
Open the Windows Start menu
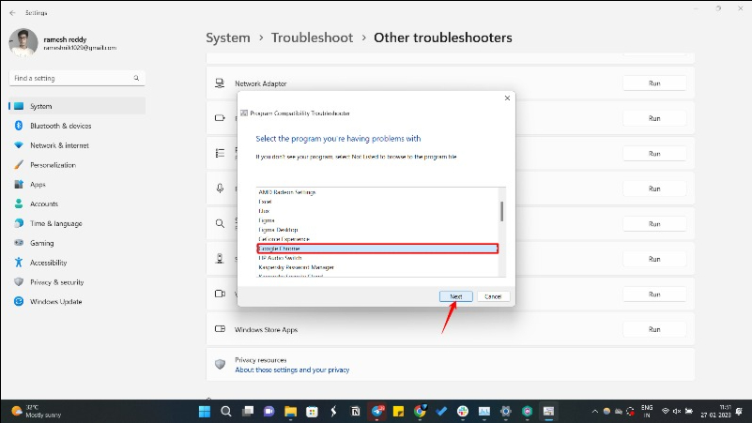click(205, 411)
